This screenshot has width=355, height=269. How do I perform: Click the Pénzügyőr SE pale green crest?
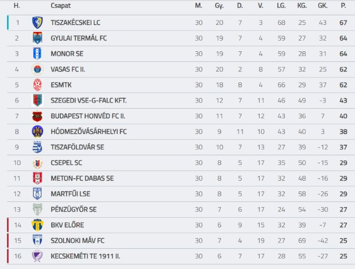click(38, 210)
